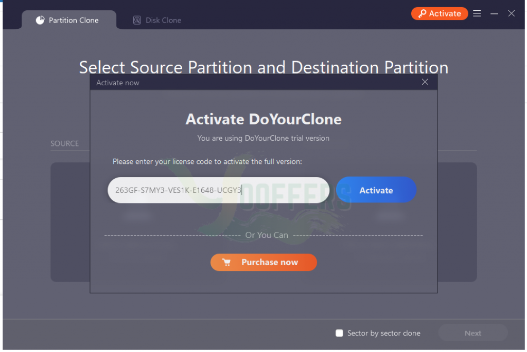Click the key icon in the orange Activate button
Viewport: 527px width, 352px height.
pyautogui.click(x=422, y=13)
